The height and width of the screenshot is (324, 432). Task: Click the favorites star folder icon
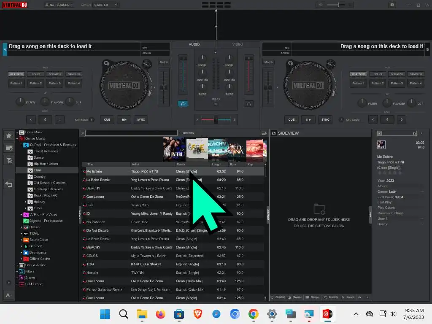point(9,135)
